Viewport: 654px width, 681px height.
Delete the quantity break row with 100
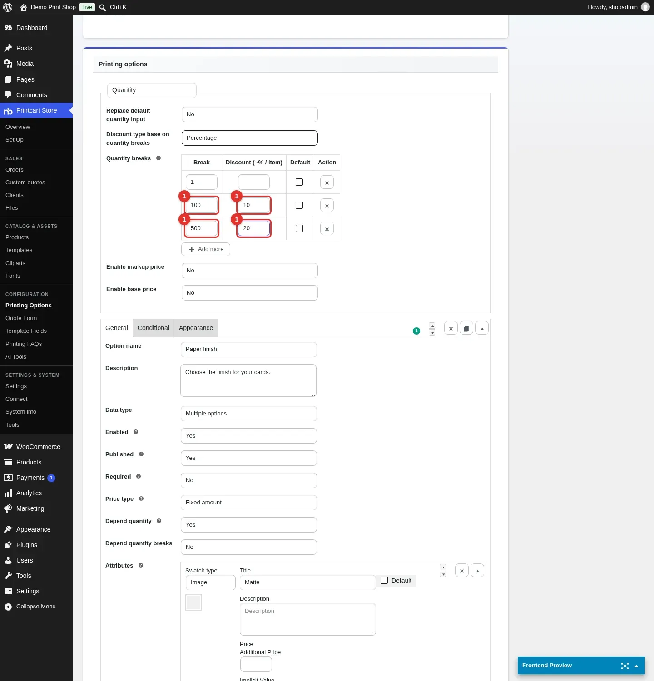click(327, 206)
